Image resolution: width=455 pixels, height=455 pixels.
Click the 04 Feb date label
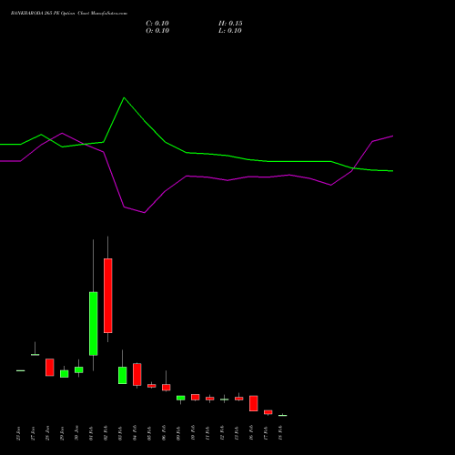[135, 433]
